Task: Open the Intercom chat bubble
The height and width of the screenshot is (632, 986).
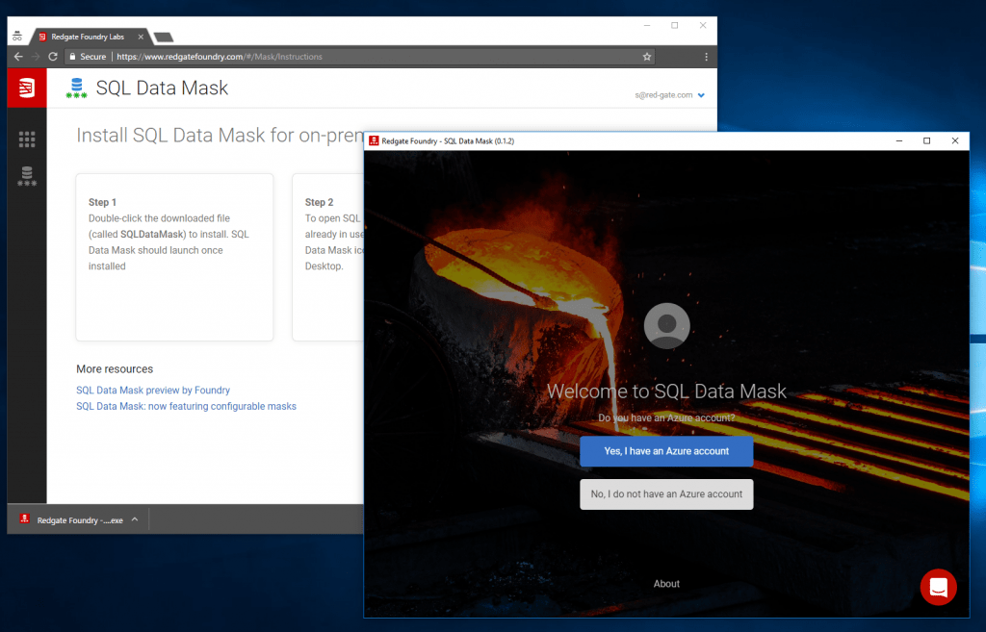Action: (938, 587)
